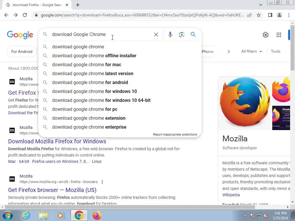Screen dimensions: 295x221
Task: Open Windows Explorer file manager from taskbar
Action: tap(44, 215)
